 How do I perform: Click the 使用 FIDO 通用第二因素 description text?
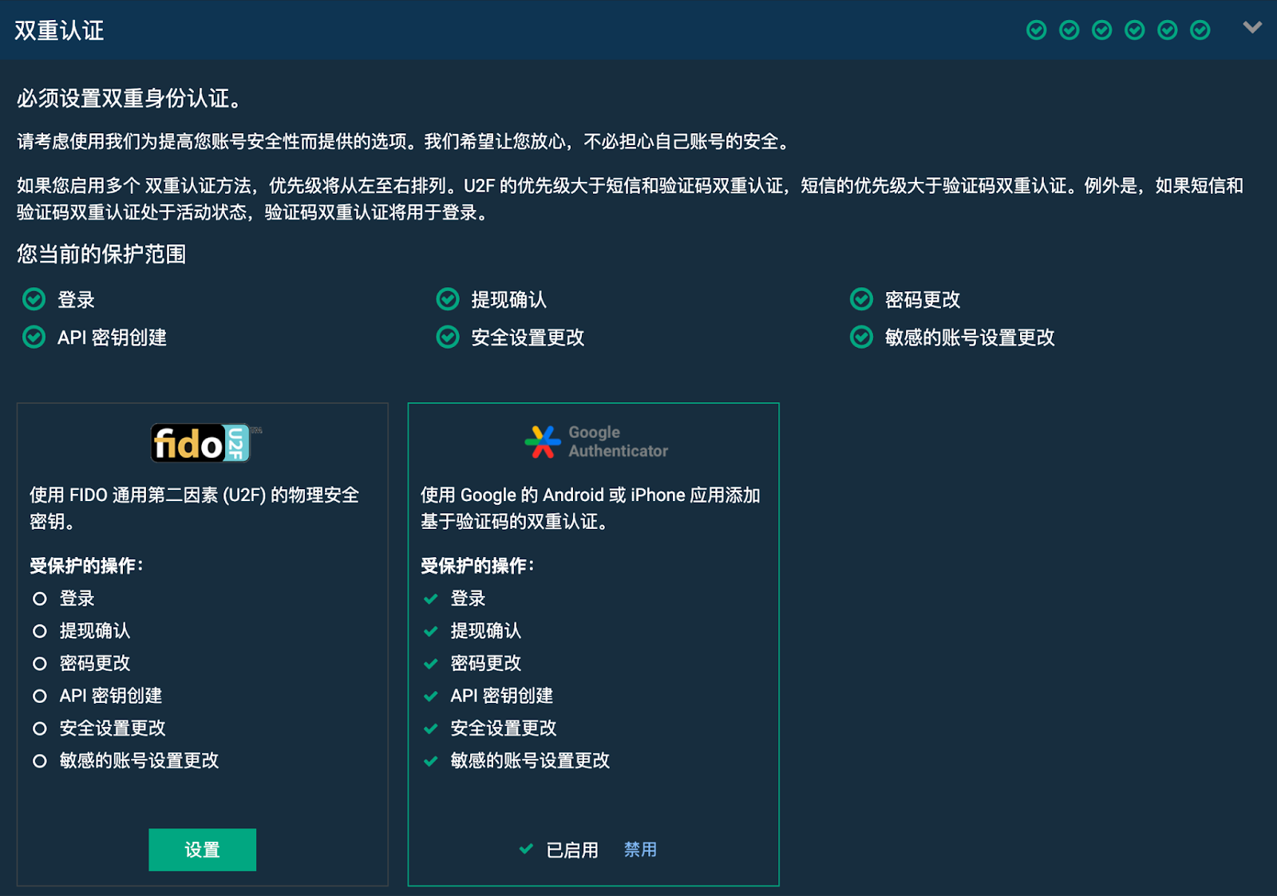point(195,508)
